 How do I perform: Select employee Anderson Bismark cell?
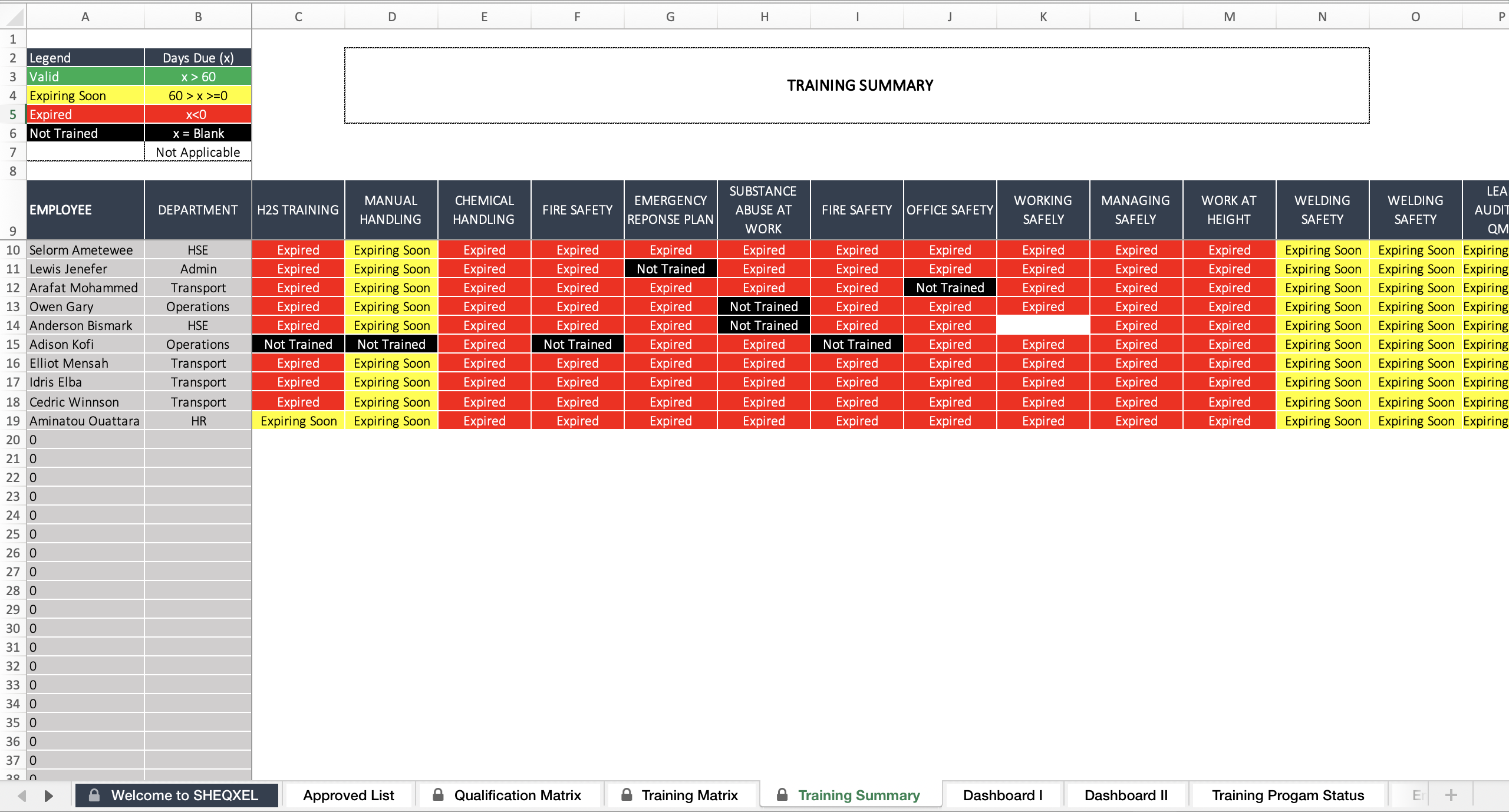pyautogui.click(x=85, y=325)
